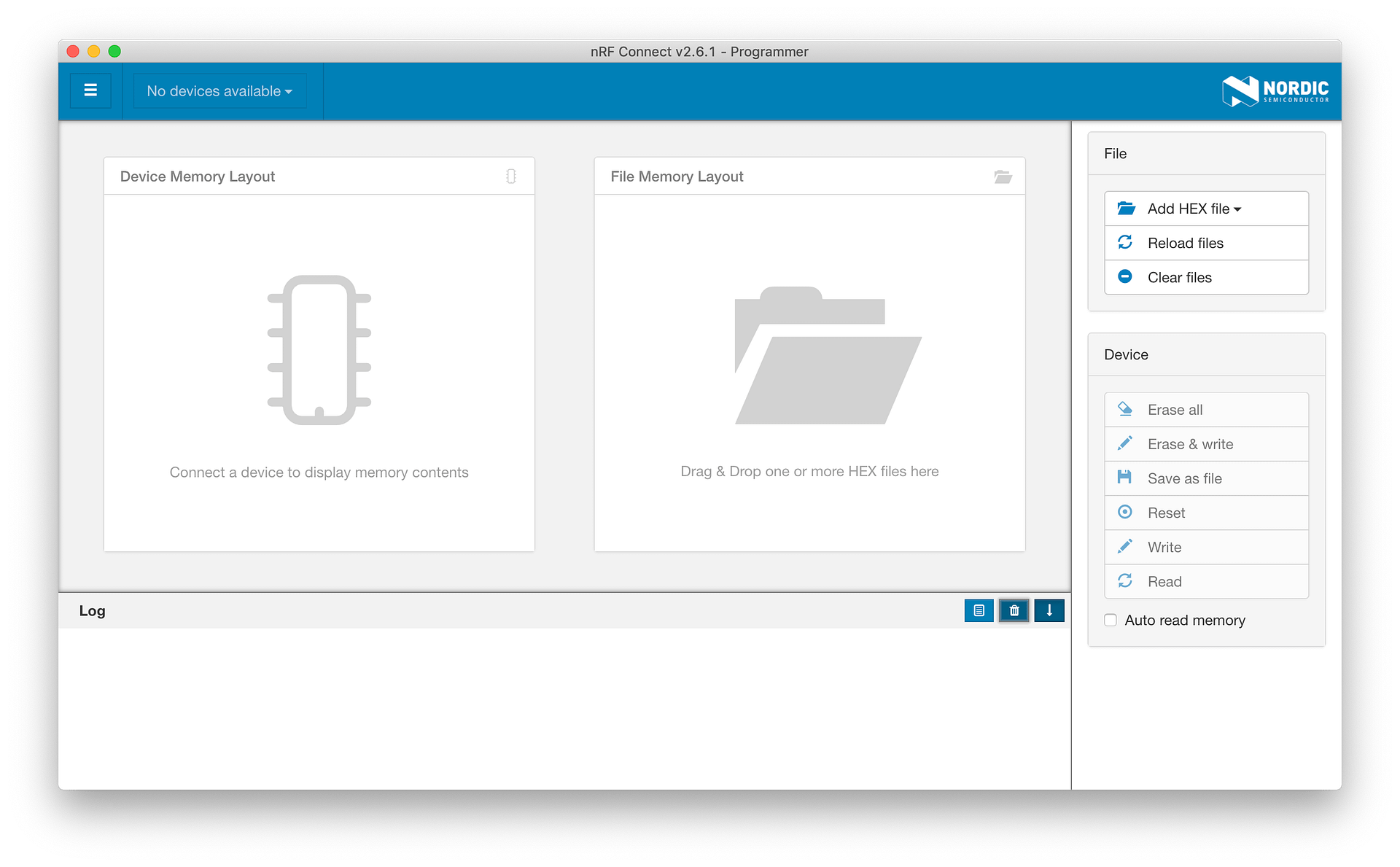Click the Write pencil icon
The width and height of the screenshot is (1400, 867).
point(1124,546)
